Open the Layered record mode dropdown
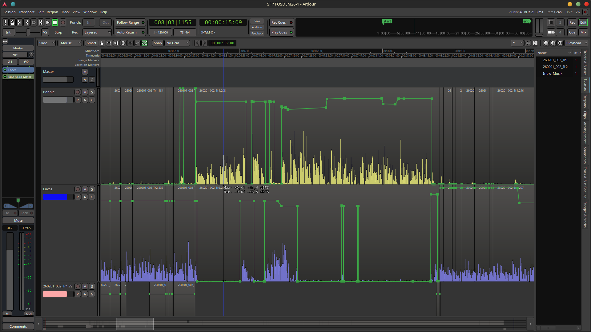 coord(97,32)
